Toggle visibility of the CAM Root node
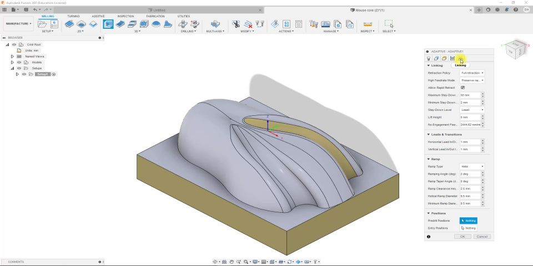The width and height of the screenshot is (533, 266). click(14, 44)
